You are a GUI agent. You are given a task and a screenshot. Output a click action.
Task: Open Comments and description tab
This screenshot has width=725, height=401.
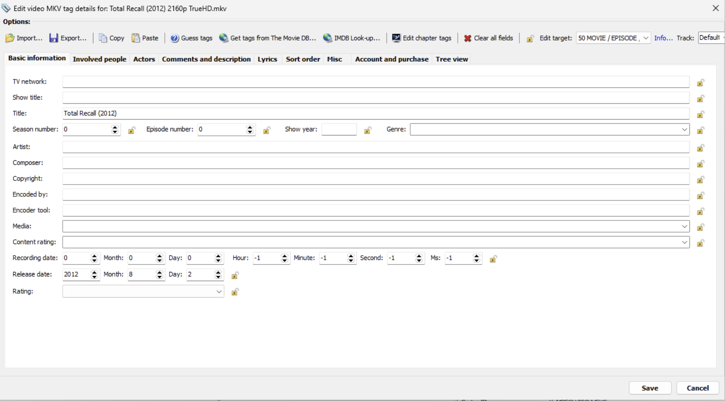(206, 59)
